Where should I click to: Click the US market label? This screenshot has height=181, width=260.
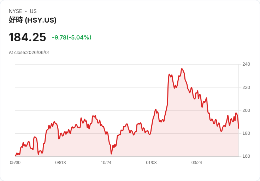tap(33, 11)
